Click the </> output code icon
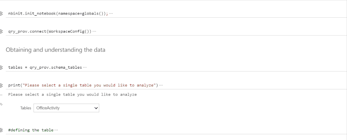This screenshot has width=347, height=140. point(1,104)
